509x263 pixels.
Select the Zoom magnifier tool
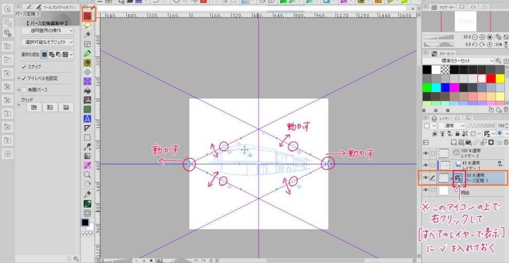(x=87, y=174)
